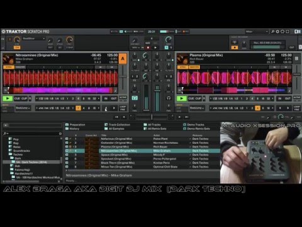Click Deck B stripe note icon
This screenshot has height=227, width=302.
[289, 91]
